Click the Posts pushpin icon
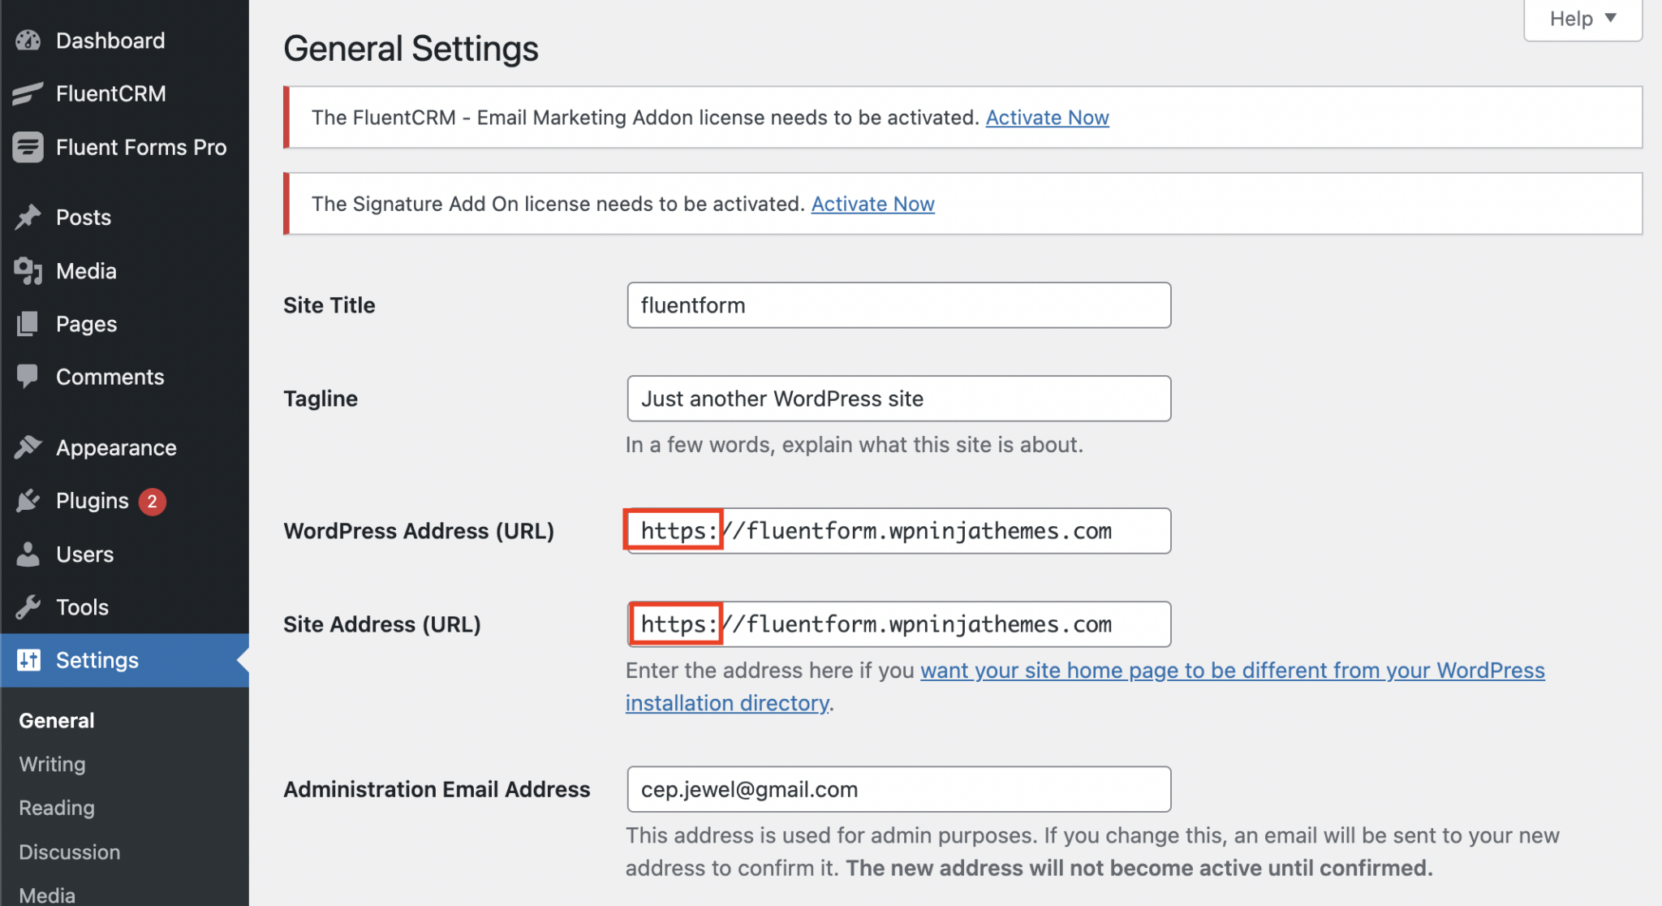The width and height of the screenshot is (1662, 906). pos(28,218)
